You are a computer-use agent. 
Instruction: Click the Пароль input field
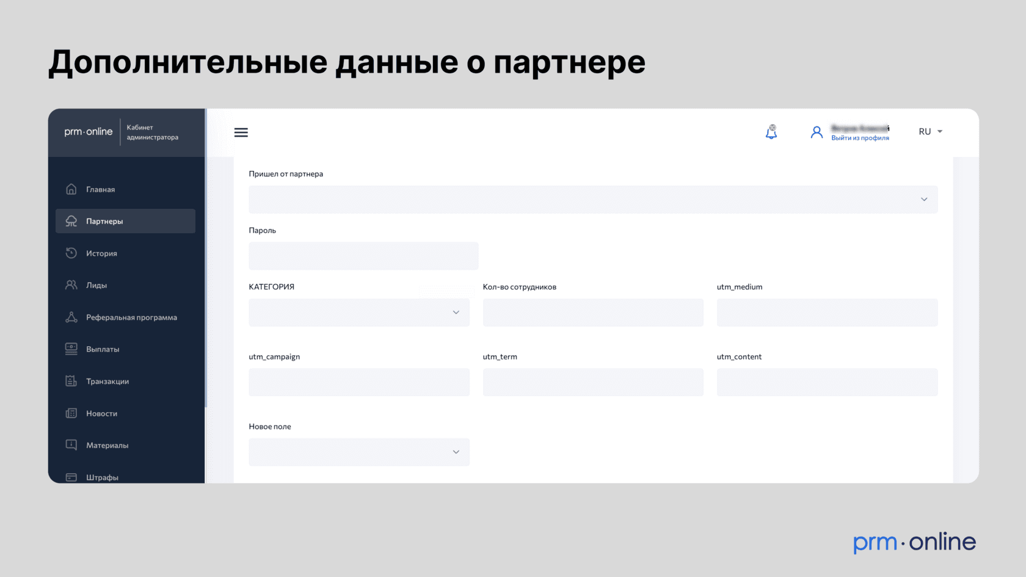363,256
